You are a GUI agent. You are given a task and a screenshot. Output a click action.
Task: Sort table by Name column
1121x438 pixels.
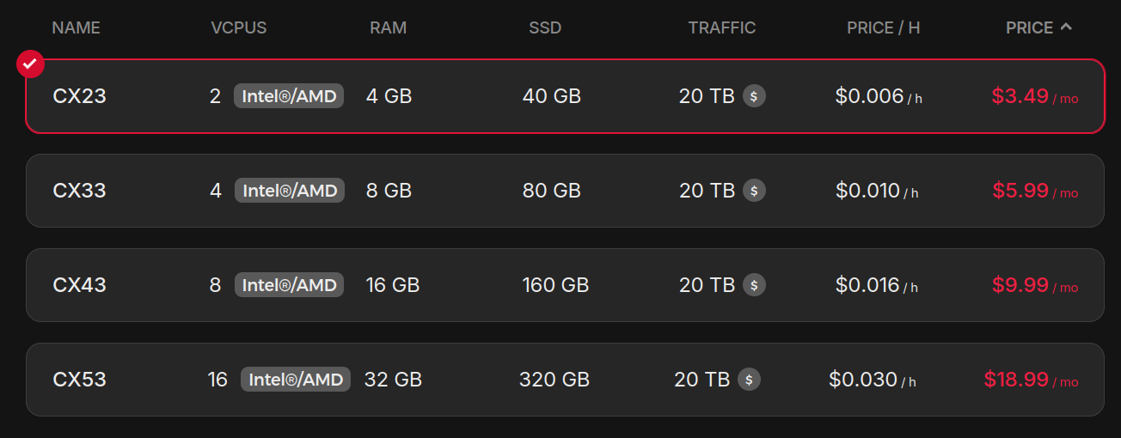(76, 27)
